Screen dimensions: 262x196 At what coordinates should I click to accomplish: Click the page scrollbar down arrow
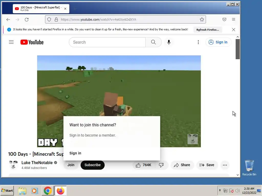click(x=238, y=175)
